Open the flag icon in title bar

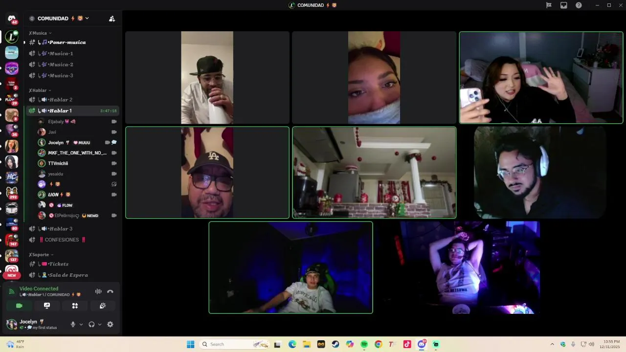(549, 5)
